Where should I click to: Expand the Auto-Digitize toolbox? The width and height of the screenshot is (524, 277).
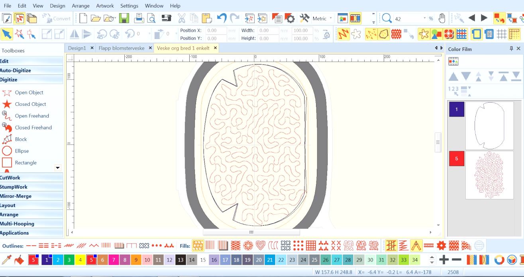pos(31,70)
